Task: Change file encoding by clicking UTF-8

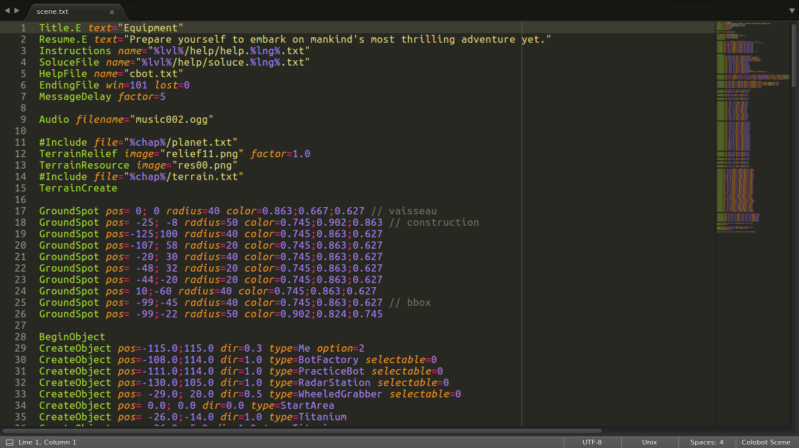Action: click(592, 441)
